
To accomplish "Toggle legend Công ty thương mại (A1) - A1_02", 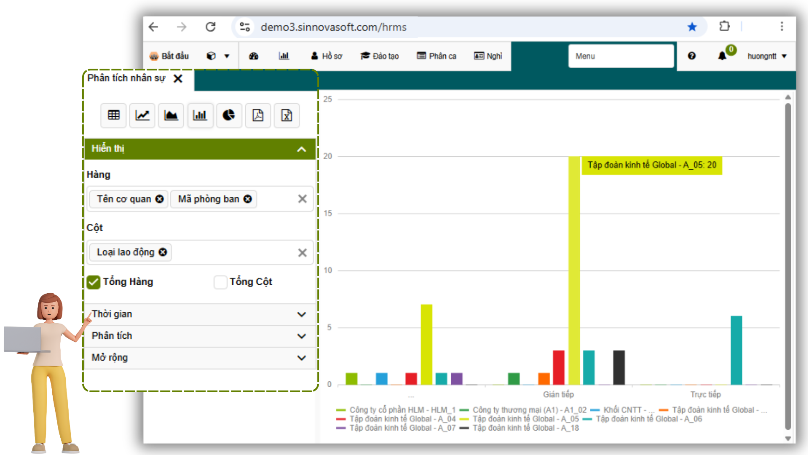I will 523,410.
